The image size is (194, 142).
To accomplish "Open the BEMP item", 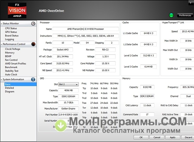I will 8,56.
